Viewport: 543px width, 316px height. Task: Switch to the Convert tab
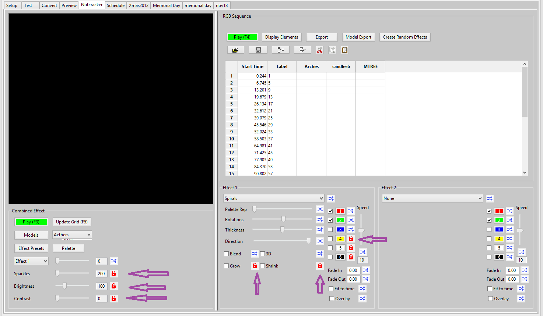coord(49,5)
